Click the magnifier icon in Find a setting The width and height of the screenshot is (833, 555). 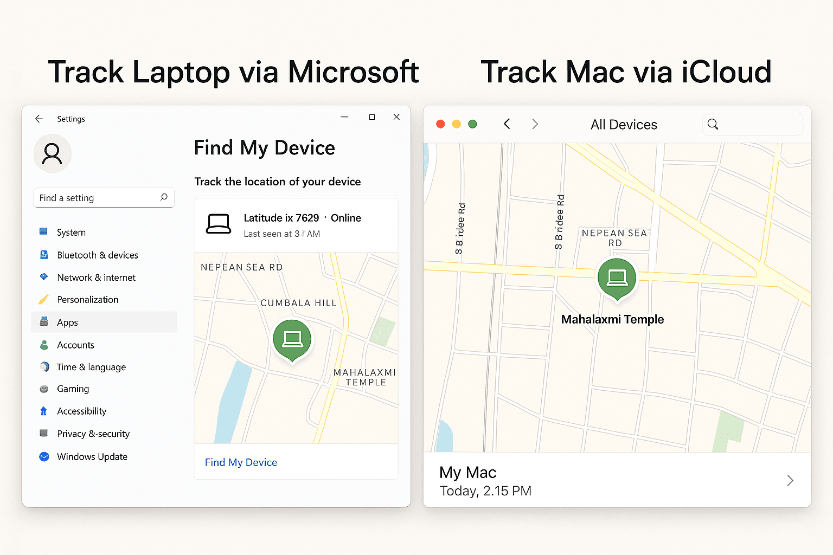click(164, 197)
